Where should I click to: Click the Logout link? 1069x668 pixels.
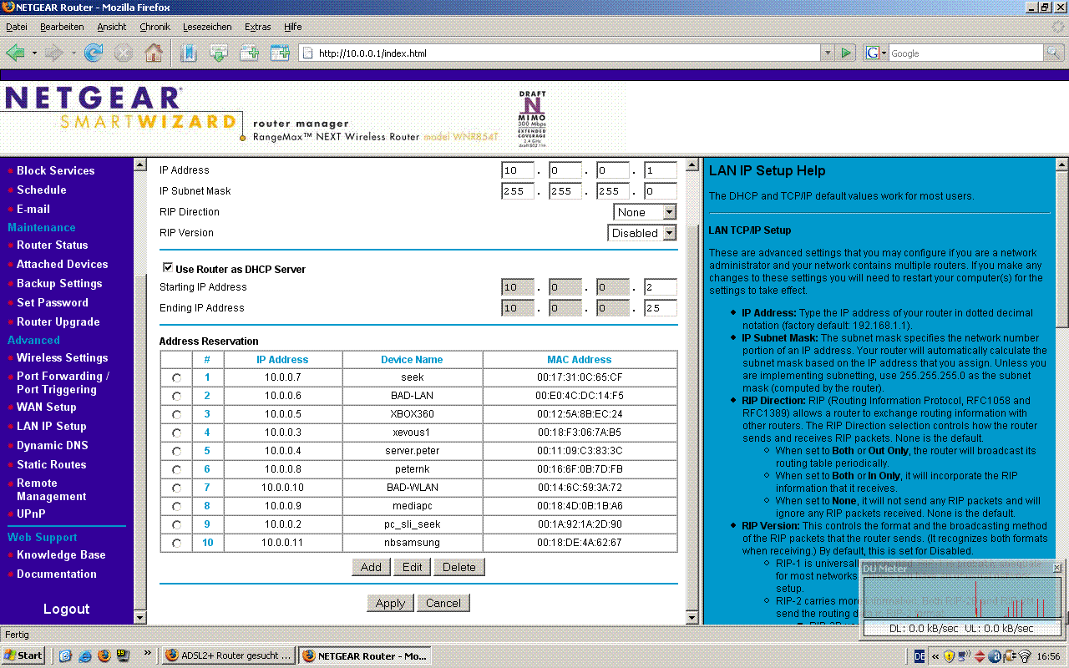tap(66, 609)
